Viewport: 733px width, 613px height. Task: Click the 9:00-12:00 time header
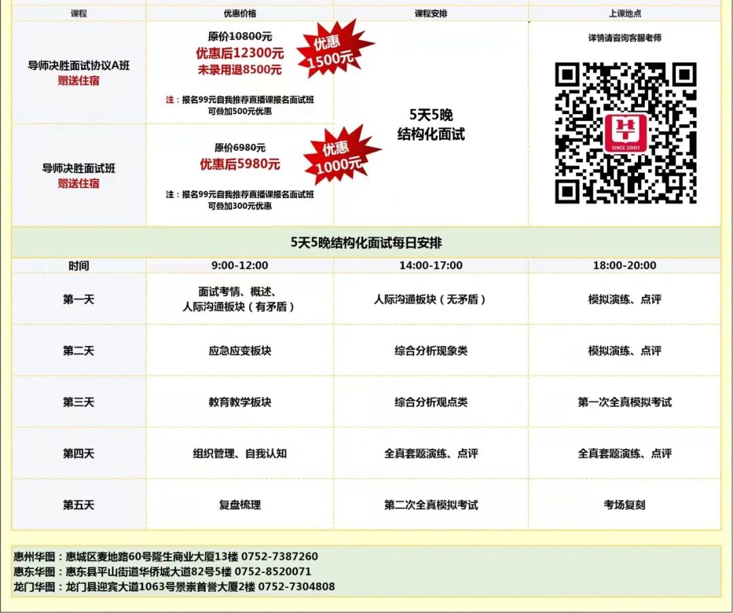pyautogui.click(x=240, y=265)
